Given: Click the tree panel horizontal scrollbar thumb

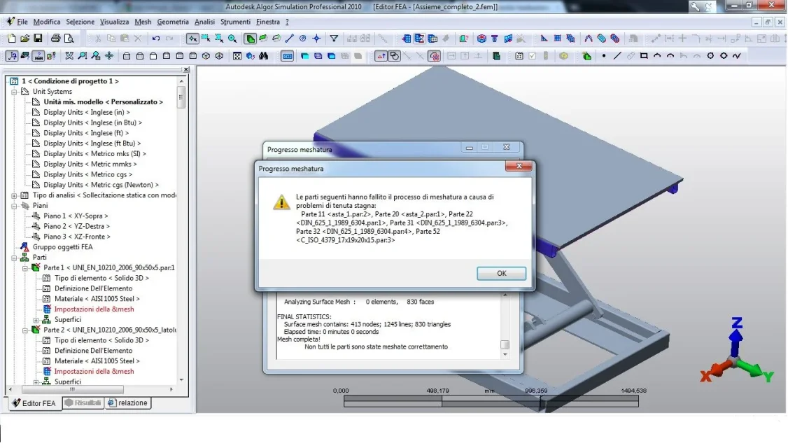Looking at the screenshot, I should (72, 390).
